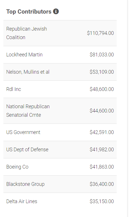Viewport: 132px width, 217px height.
Task: Click the $110,794.00 amount
Action: tap(101, 33)
